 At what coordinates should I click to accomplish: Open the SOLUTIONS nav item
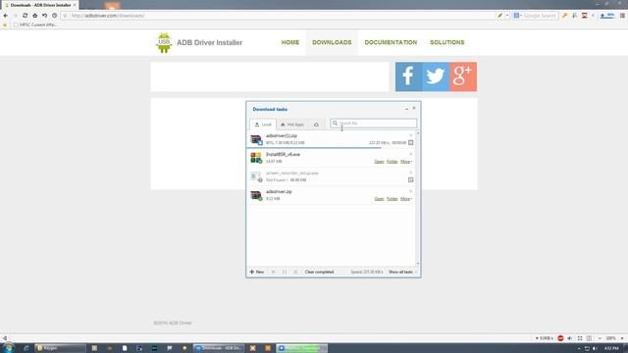447,42
